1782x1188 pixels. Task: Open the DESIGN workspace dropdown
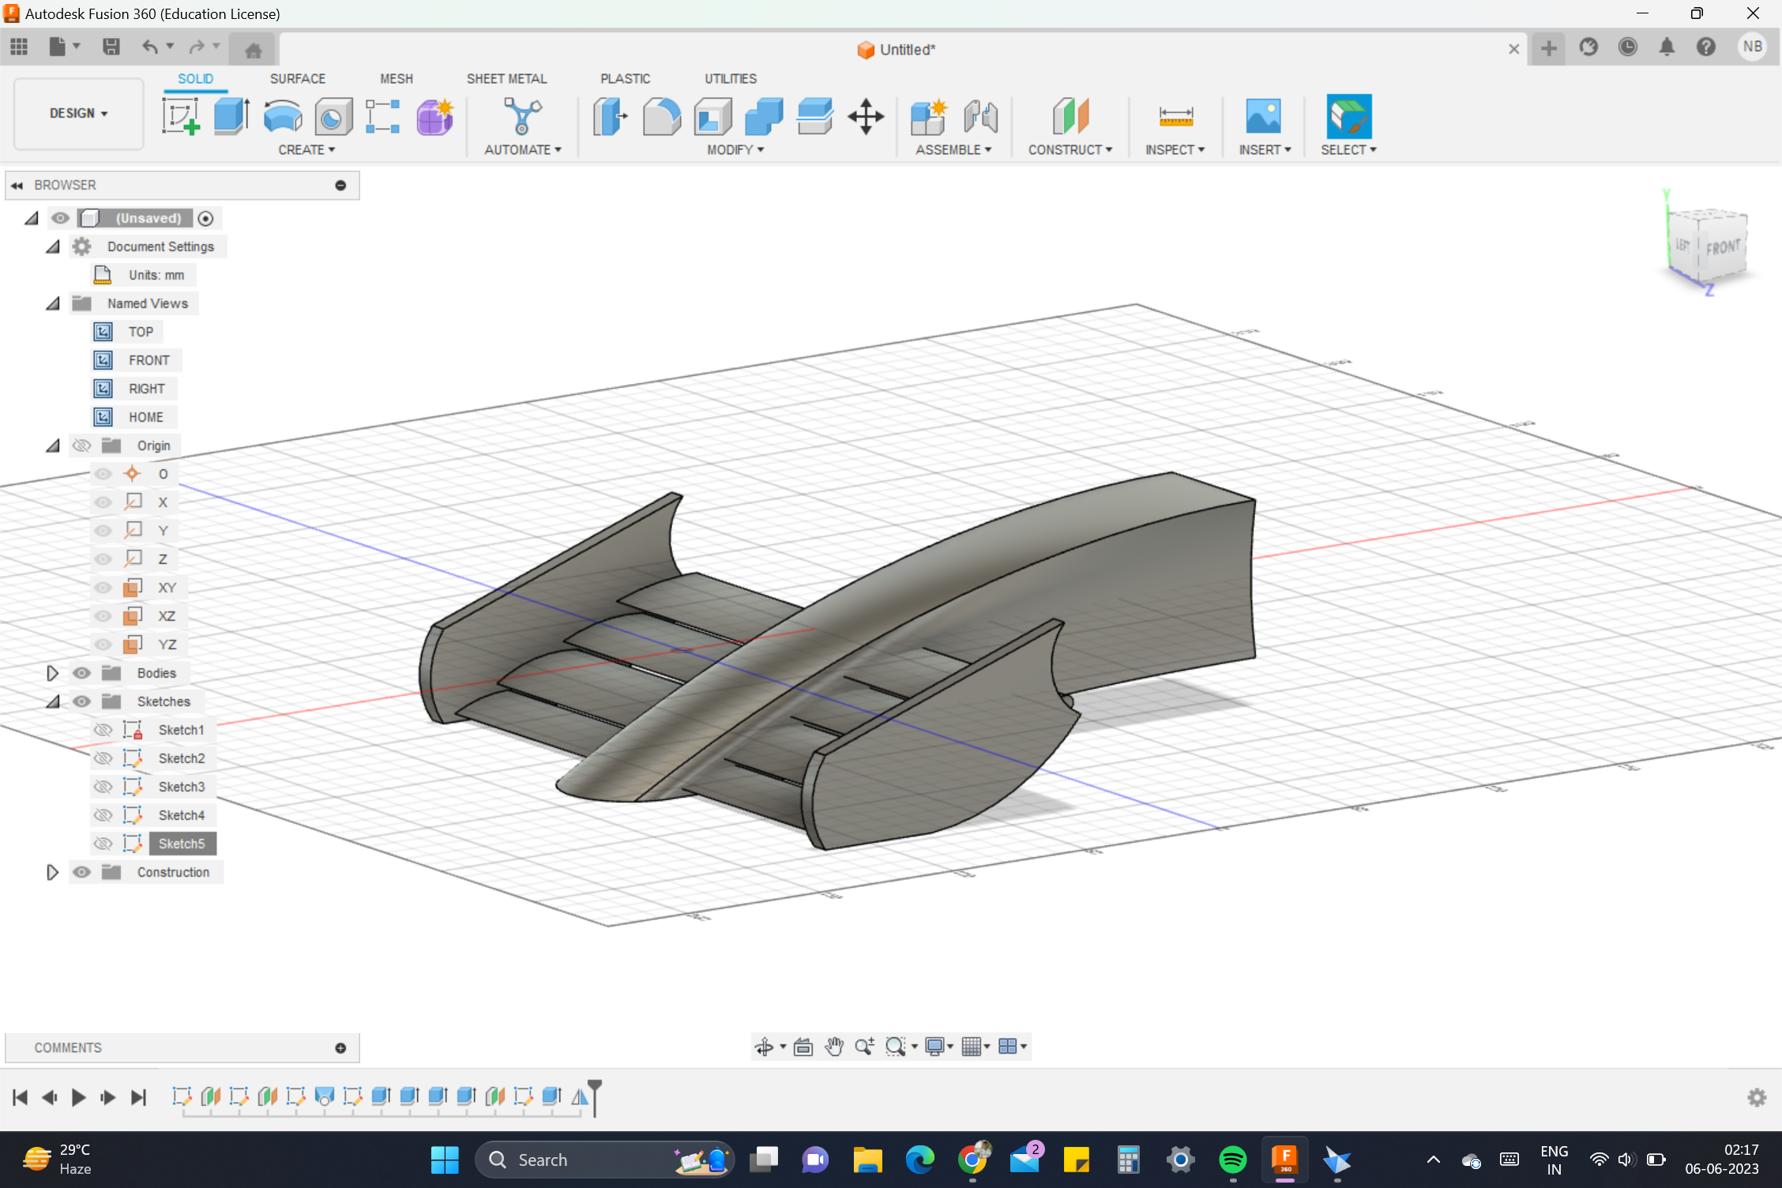pyautogui.click(x=77, y=113)
